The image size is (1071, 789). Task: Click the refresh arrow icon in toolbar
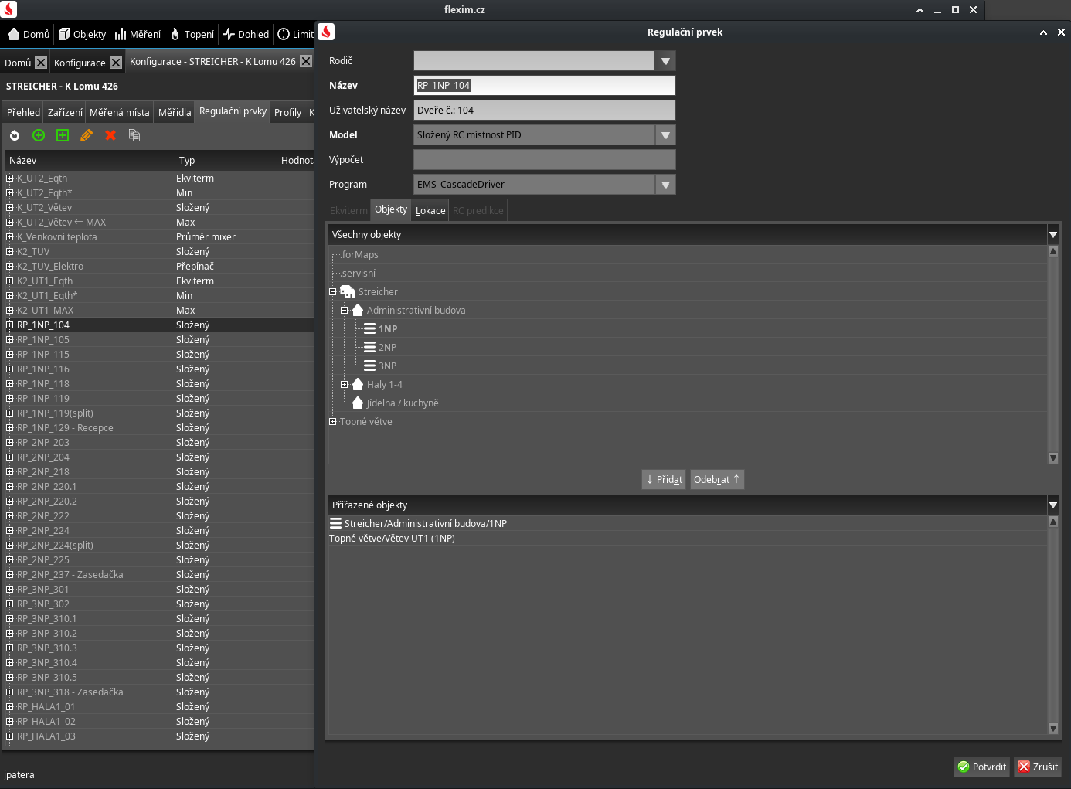click(15, 135)
